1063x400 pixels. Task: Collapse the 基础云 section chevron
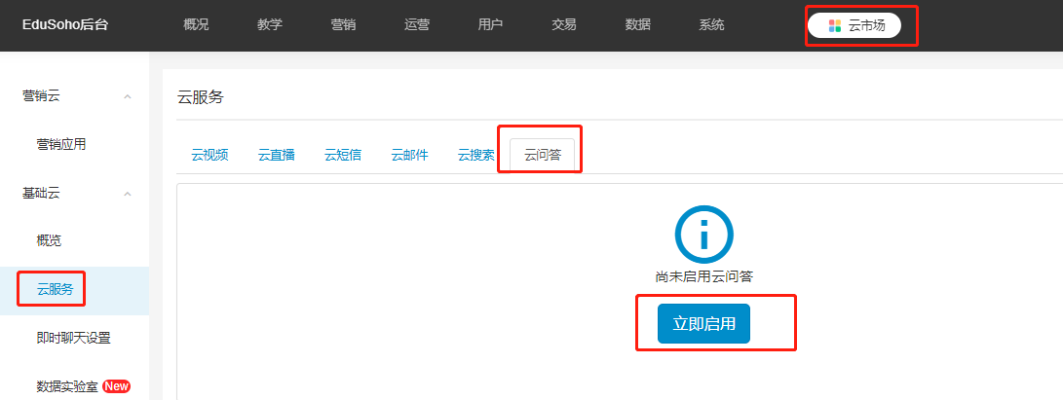[128, 194]
